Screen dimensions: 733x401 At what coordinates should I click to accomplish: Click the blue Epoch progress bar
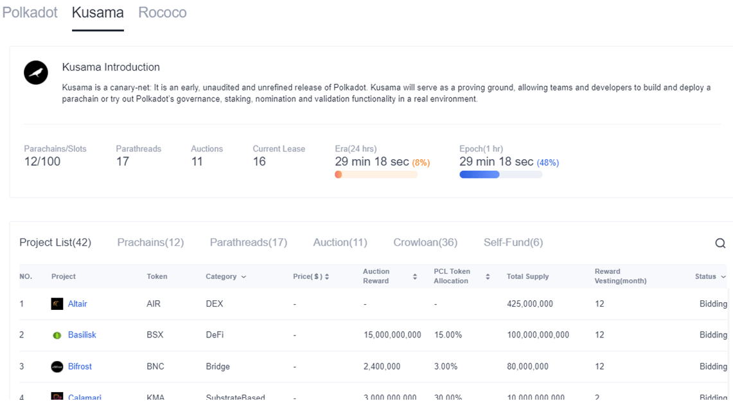coord(500,175)
